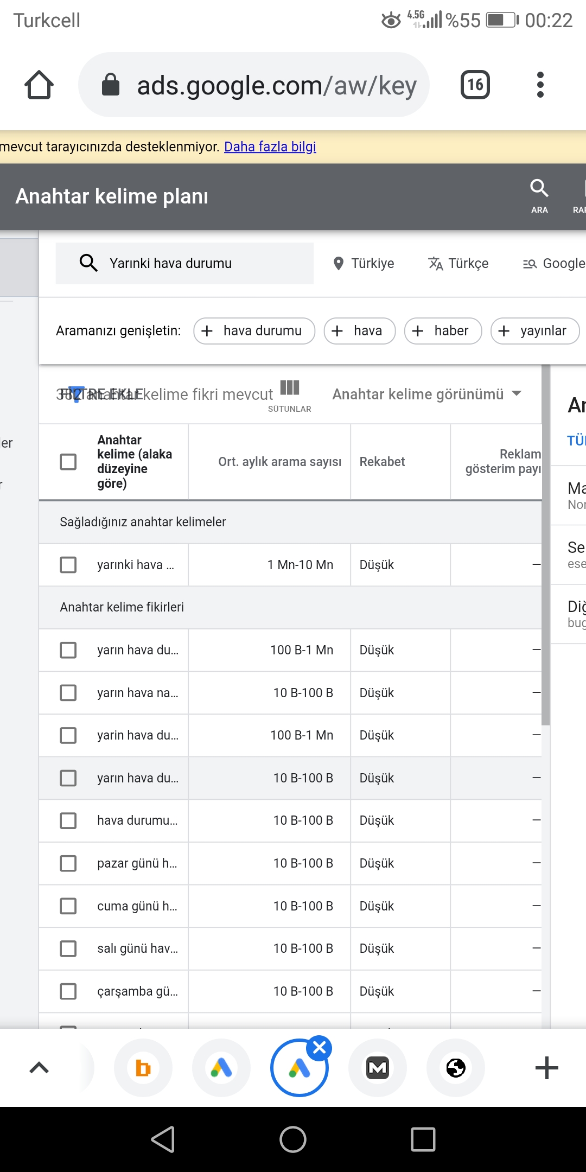The image size is (586, 1172).
Task: Click the Anahtar kelime planı title
Action: tap(112, 196)
